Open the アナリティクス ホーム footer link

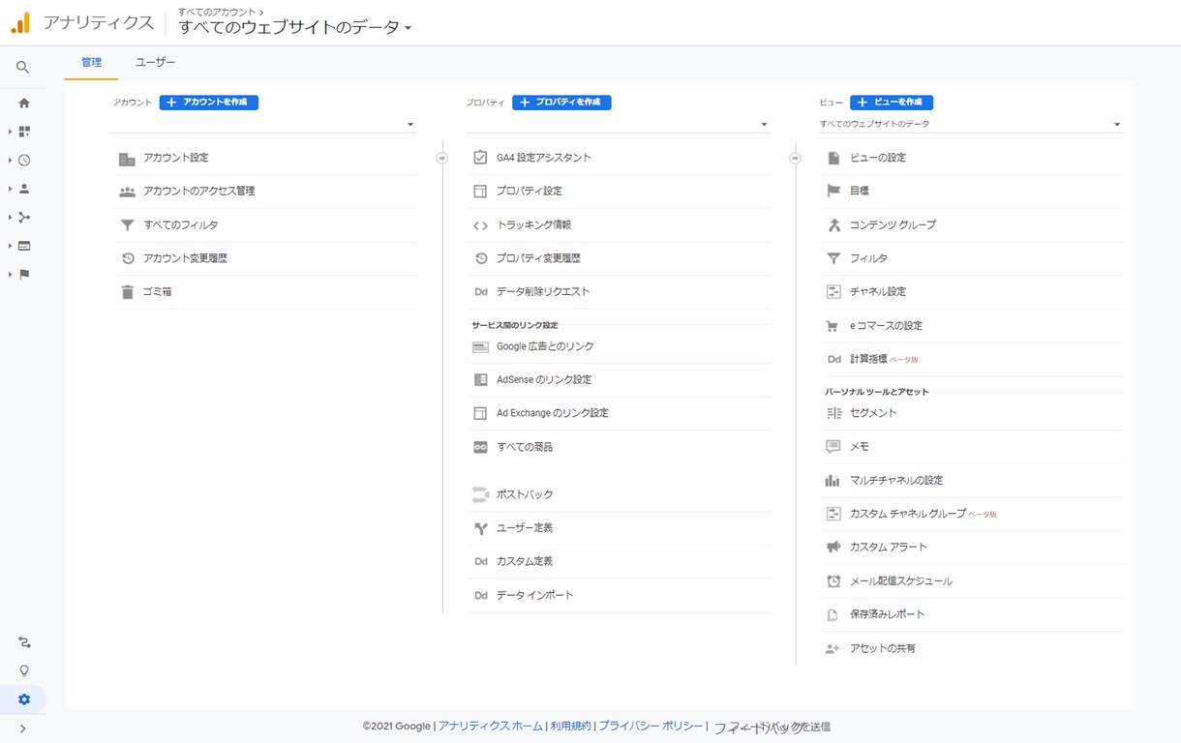coord(491,727)
